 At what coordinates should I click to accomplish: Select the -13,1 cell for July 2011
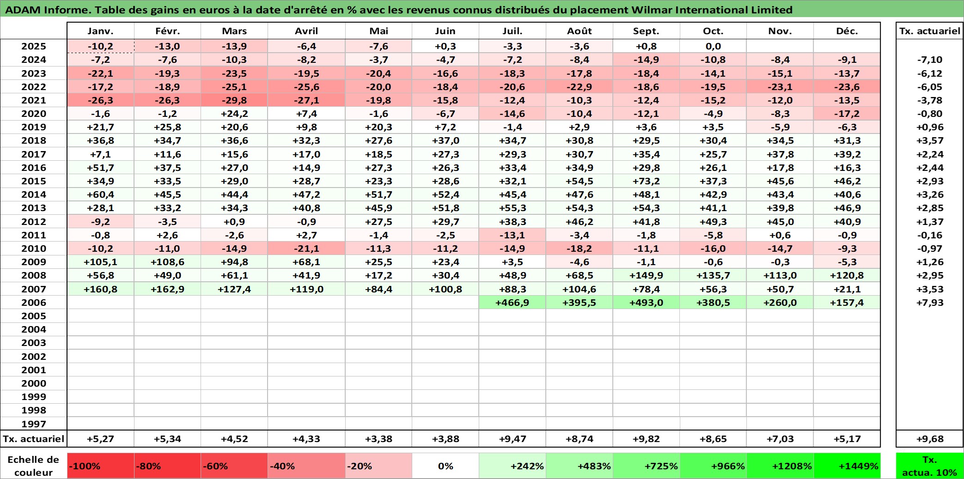(x=513, y=235)
